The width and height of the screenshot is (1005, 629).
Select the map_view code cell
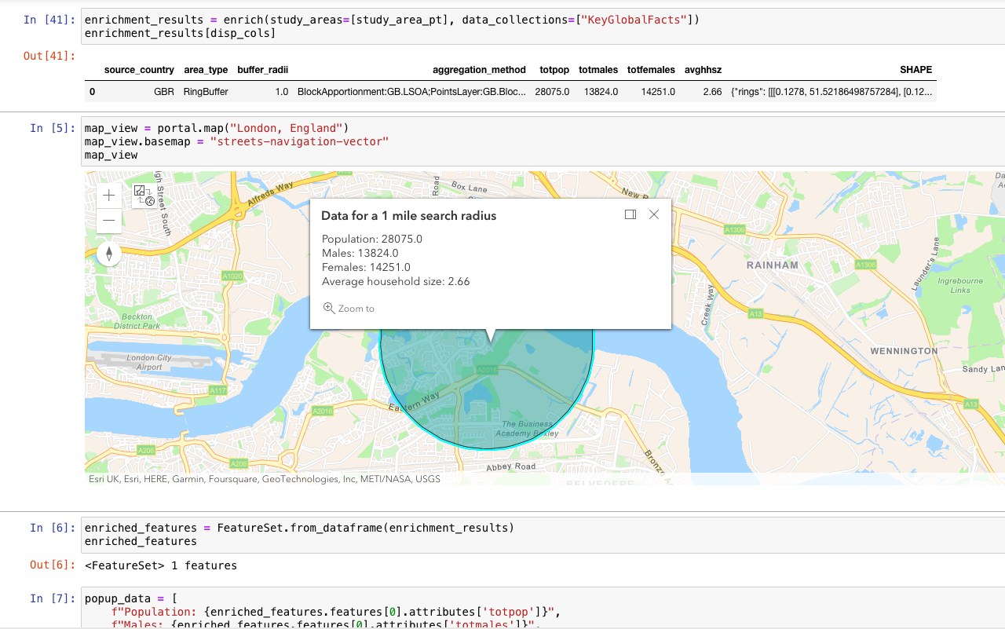471,141
